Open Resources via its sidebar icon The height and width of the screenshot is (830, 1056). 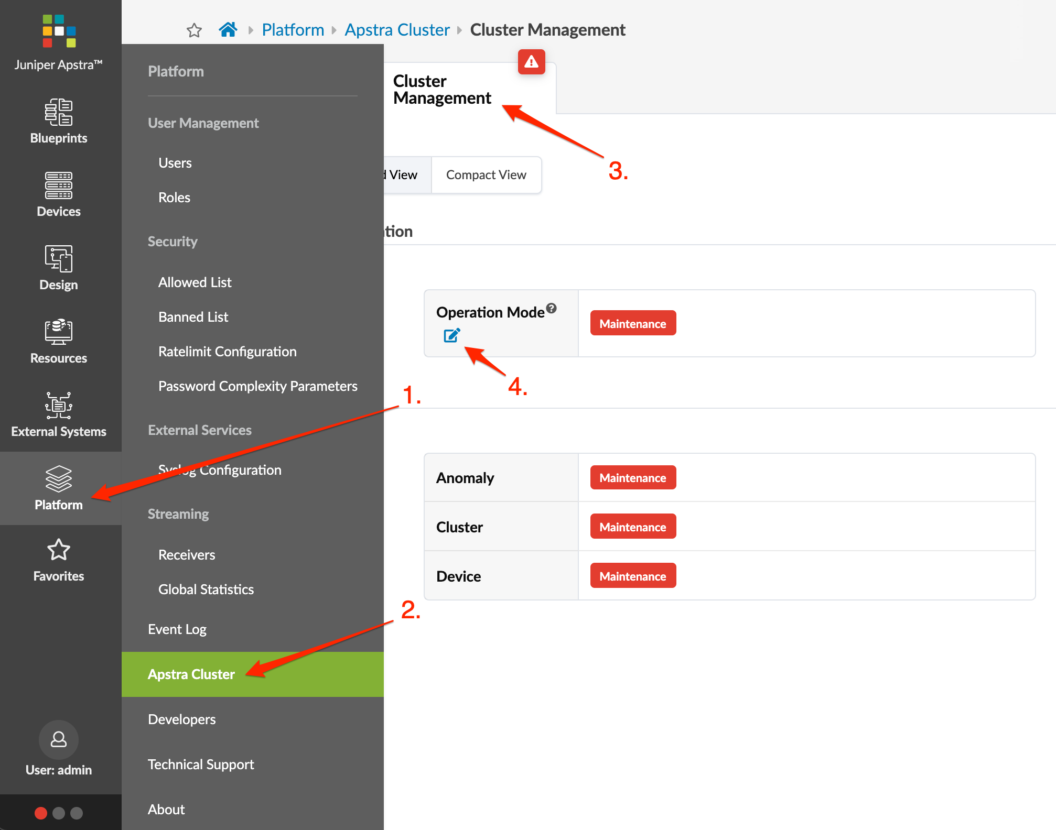pos(58,341)
